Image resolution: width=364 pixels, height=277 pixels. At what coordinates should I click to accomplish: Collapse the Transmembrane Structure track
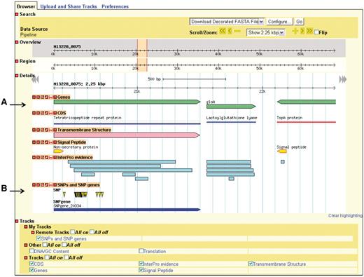[34, 130]
